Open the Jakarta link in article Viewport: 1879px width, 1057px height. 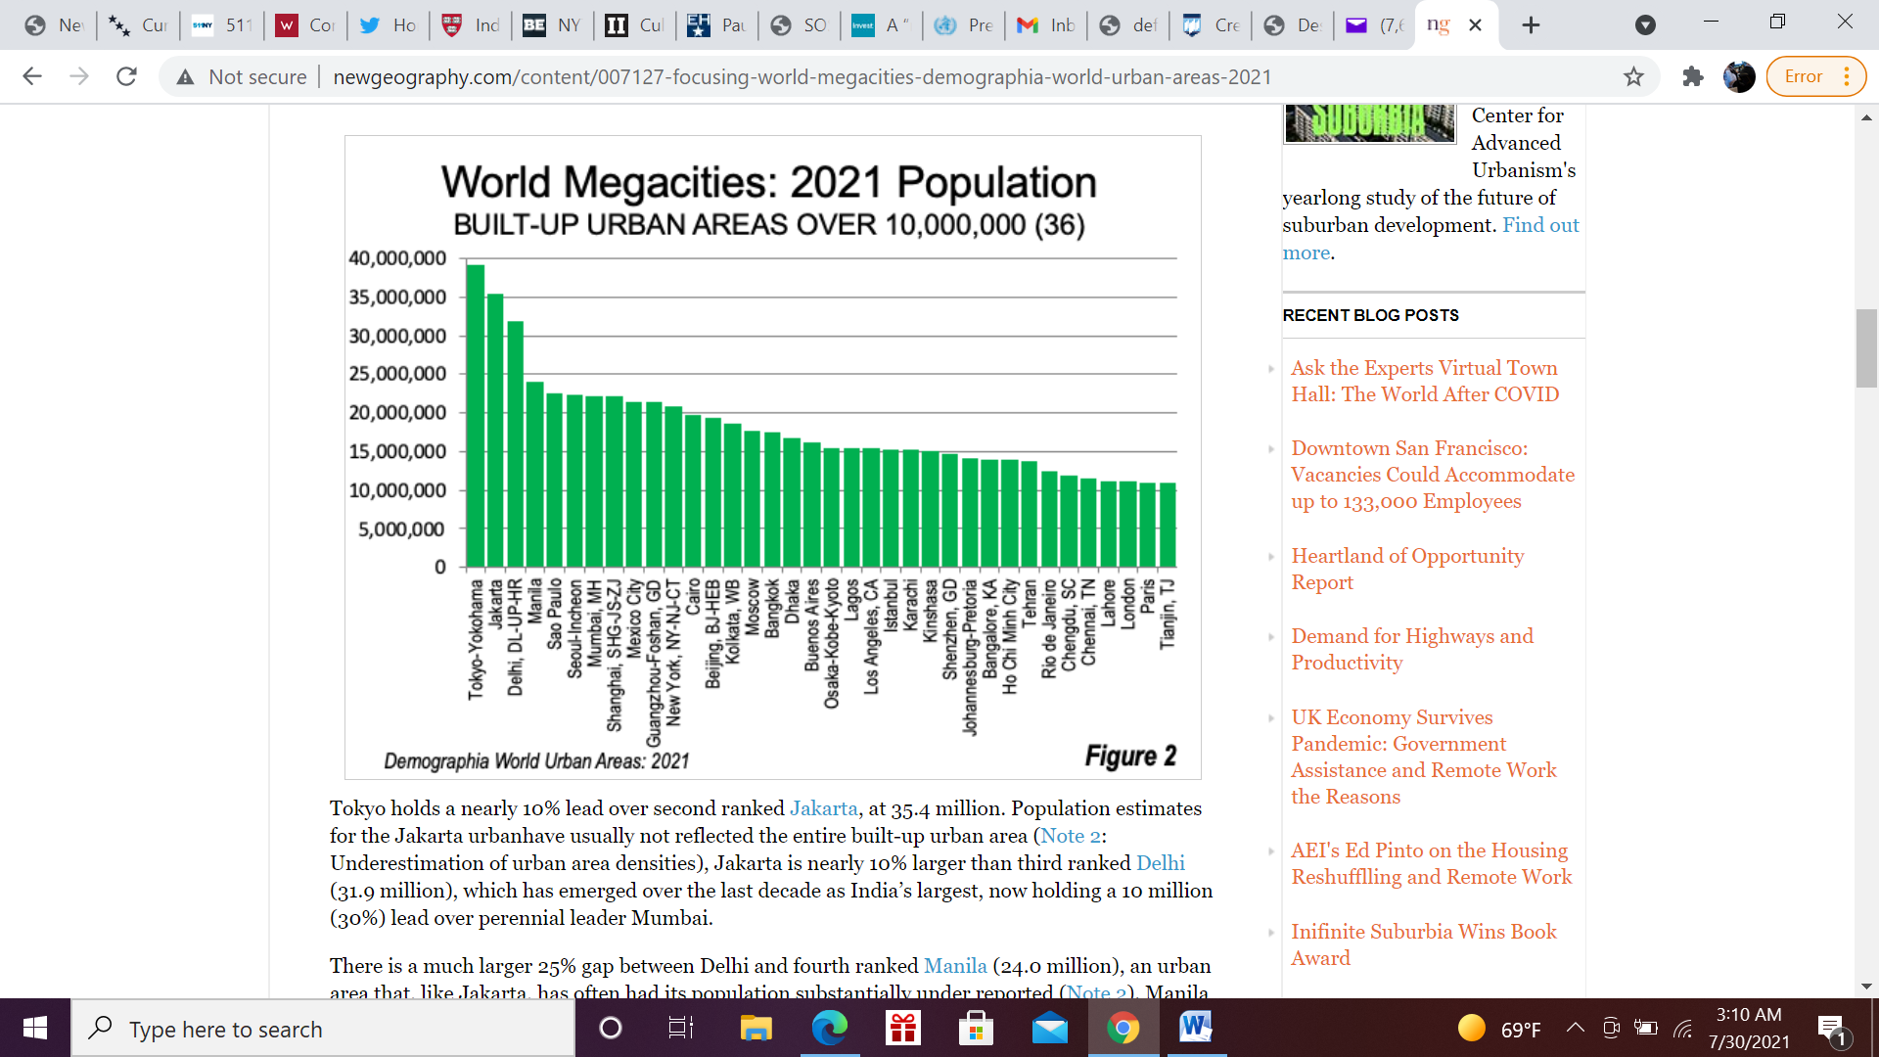pyautogui.click(x=823, y=808)
